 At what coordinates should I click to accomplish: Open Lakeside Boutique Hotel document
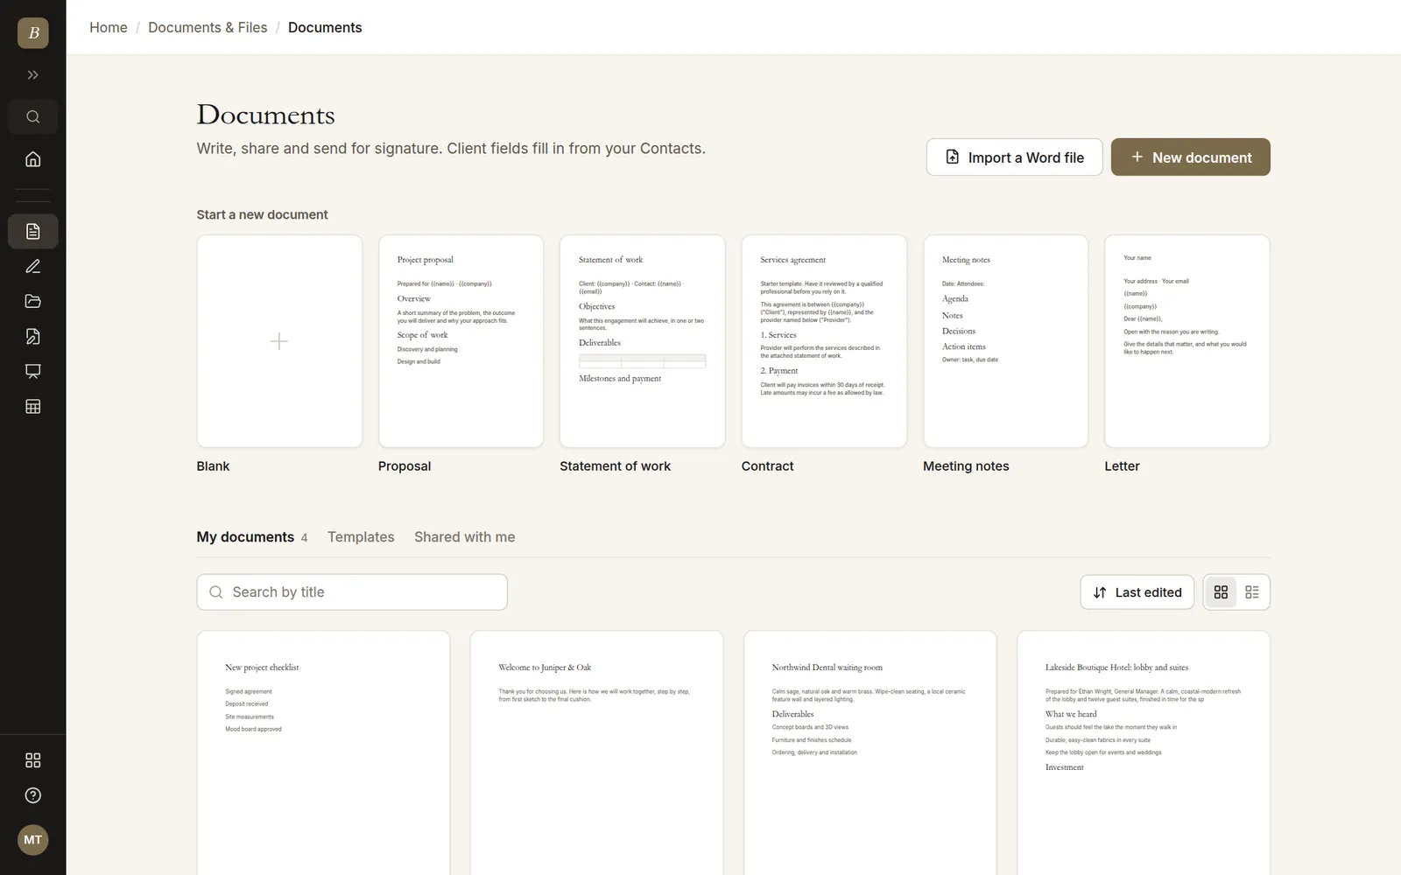click(1144, 752)
